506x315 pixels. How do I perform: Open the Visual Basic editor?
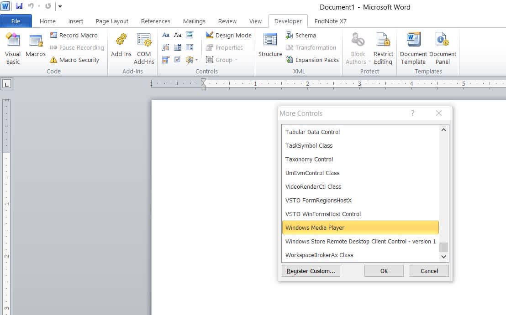click(x=13, y=48)
